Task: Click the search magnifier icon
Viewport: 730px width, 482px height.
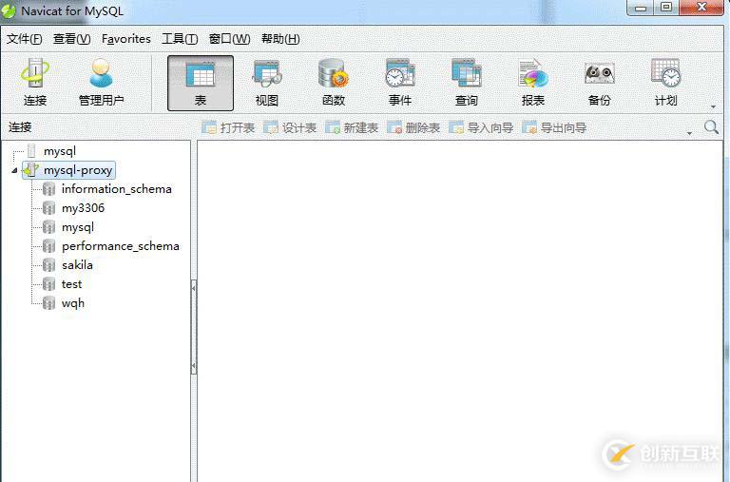Action: (711, 126)
